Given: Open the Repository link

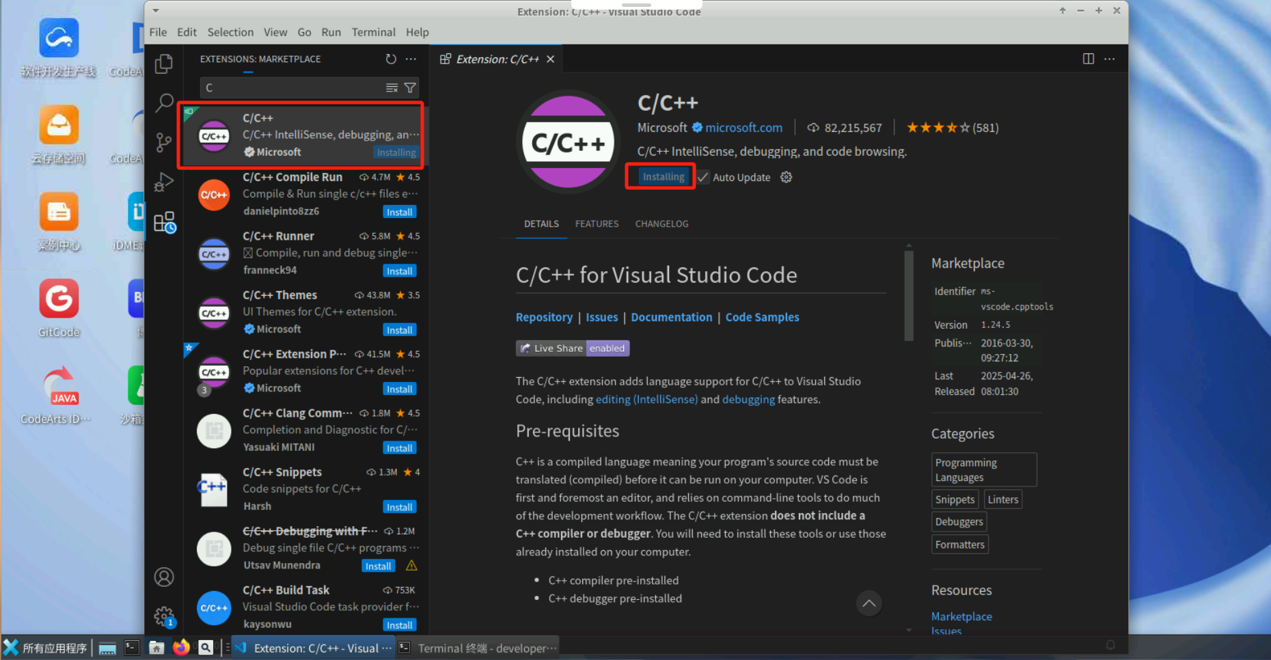Looking at the screenshot, I should click(544, 317).
